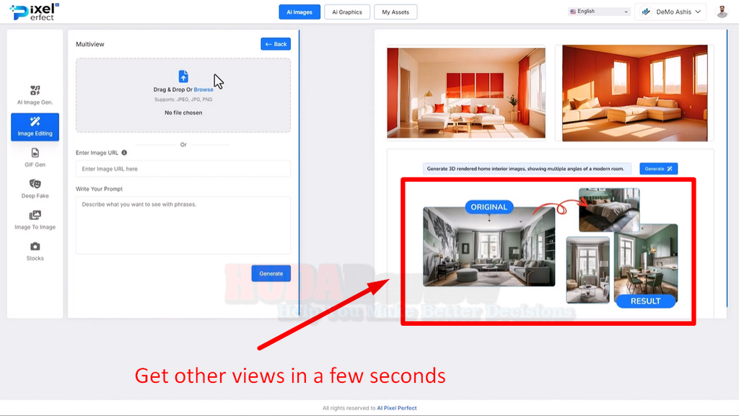
Task: Click the ORIGINAL living room example image
Action: click(x=489, y=246)
